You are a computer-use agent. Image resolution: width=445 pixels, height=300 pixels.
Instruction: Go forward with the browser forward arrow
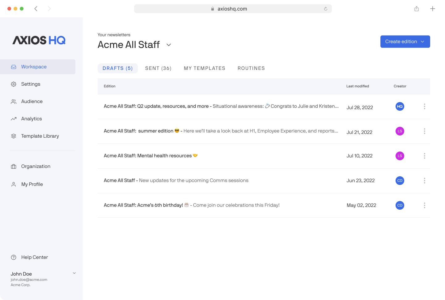pyautogui.click(x=49, y=9)
